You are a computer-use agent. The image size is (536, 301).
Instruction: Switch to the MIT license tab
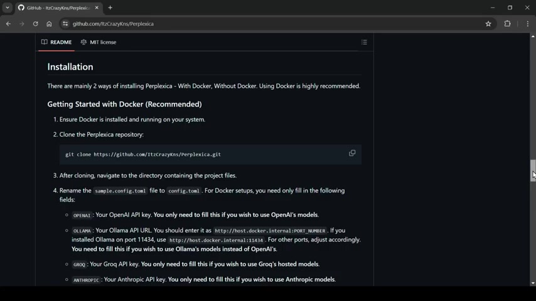coord(99,42)
